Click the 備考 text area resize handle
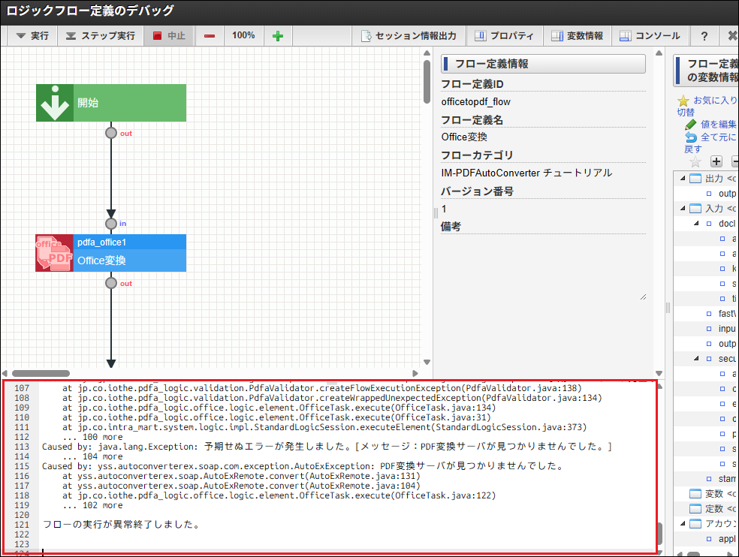 click(x=644, y=297)
